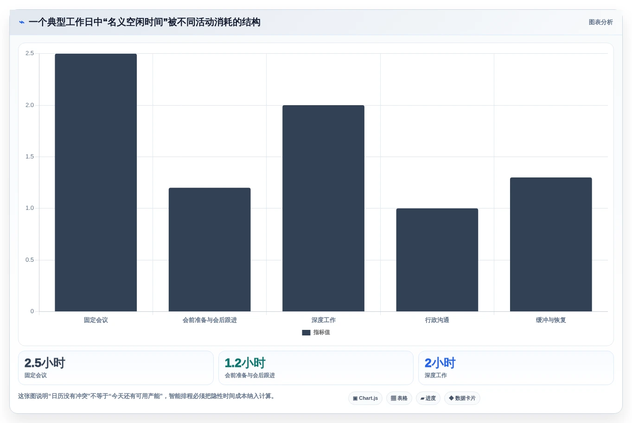Click the footnote text beginning 这张图说明

[x=147, y=396]
